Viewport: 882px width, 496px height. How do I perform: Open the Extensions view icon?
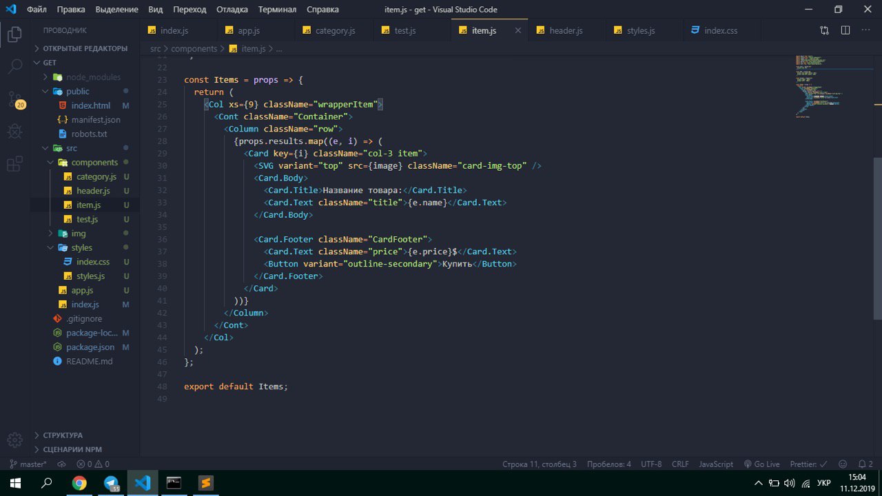pos(14,164)
